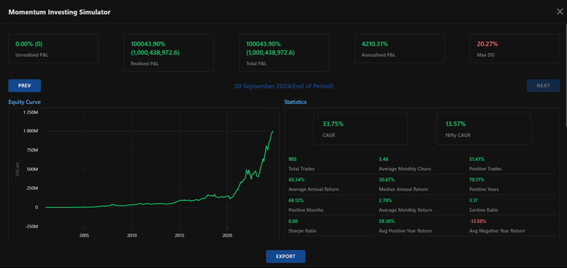567x268 pixels.
Task: Click the Sharpe Ratio statistic
Action: [x=303, y=226]
